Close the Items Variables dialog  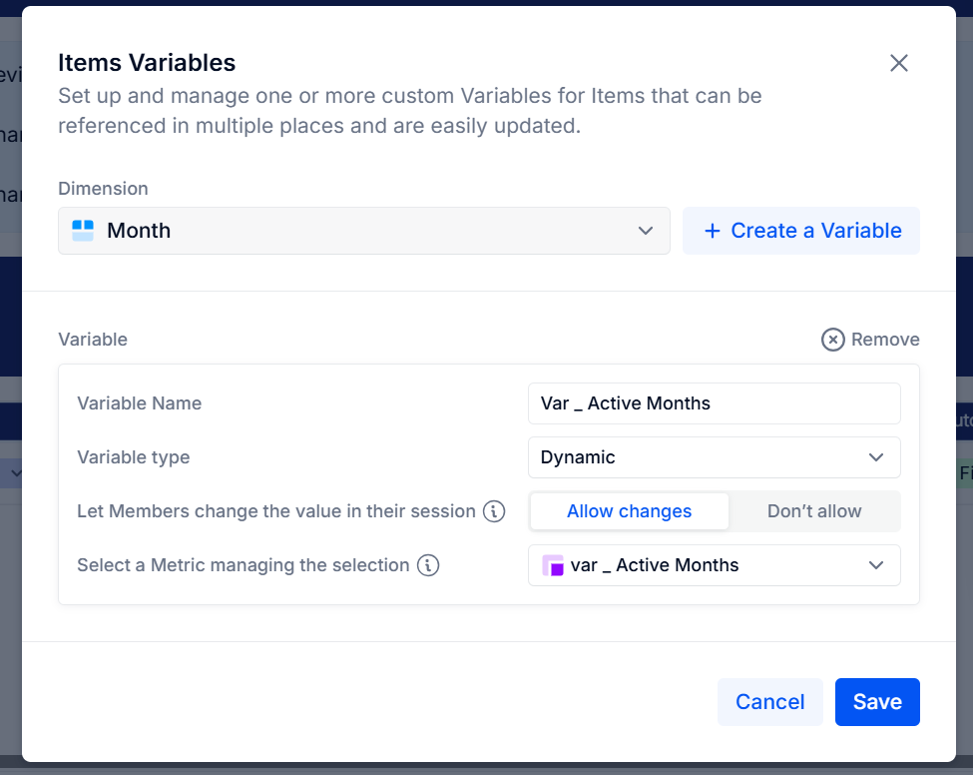click(898, 63)
